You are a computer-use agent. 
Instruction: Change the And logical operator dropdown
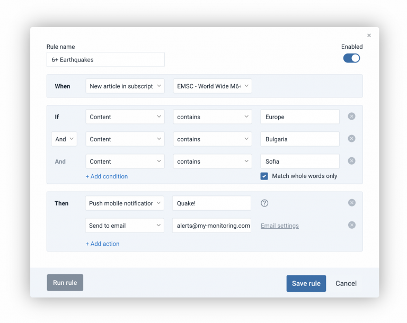[64, 139]
